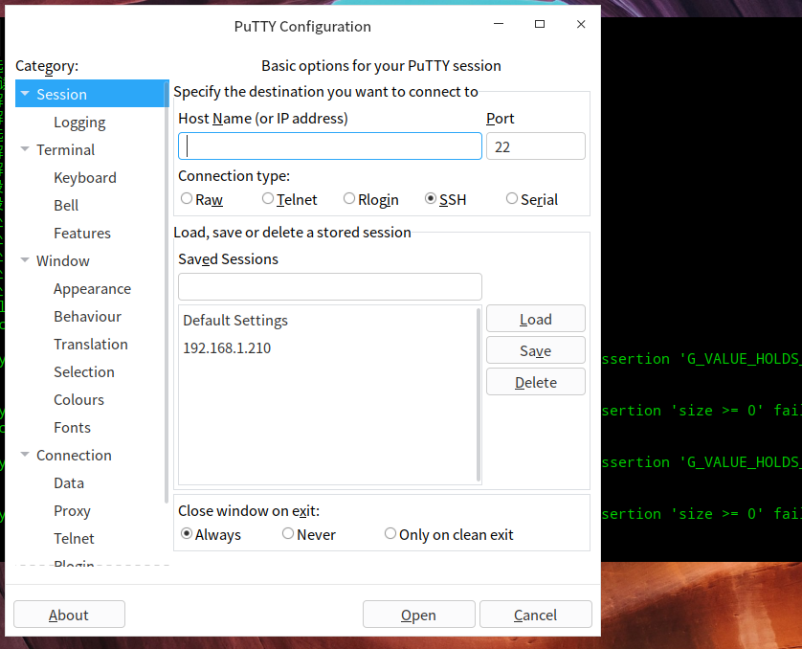Show the About dialog
This screenshot has width=802, height=649.
tap(69, 615)
